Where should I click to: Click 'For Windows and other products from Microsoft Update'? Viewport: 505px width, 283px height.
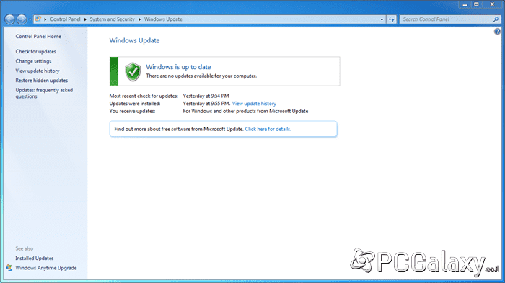click(245, 111)
